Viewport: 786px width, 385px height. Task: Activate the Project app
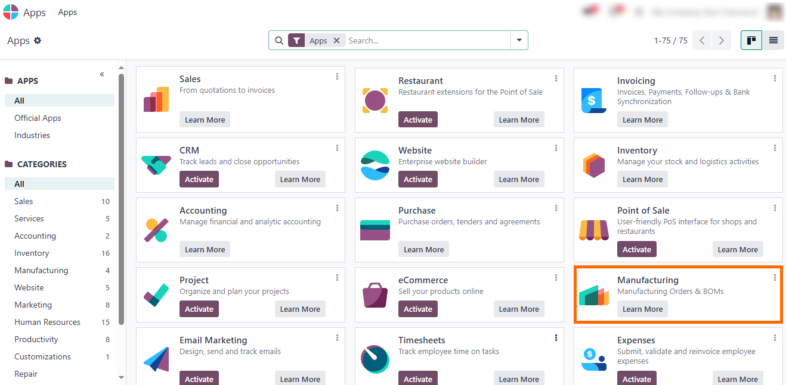(199, 309)
